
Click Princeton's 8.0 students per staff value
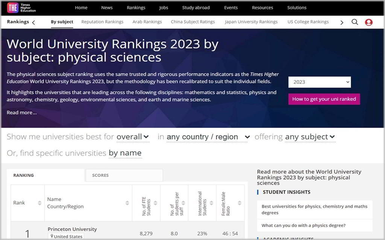174,234
